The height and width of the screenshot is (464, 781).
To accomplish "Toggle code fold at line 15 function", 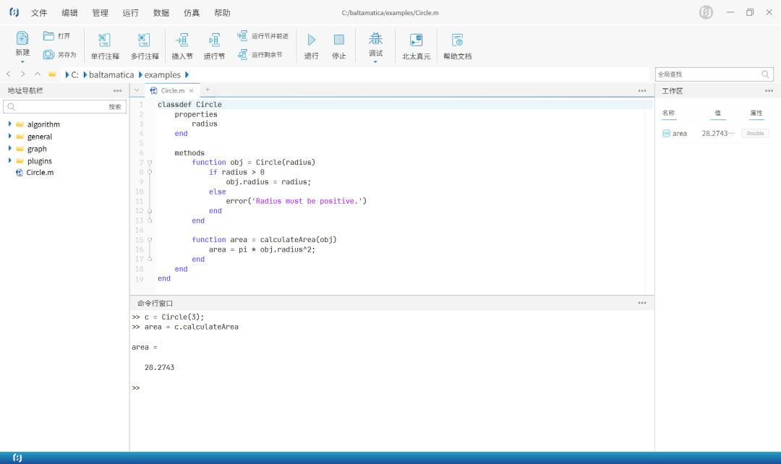I will click(150, 239).
